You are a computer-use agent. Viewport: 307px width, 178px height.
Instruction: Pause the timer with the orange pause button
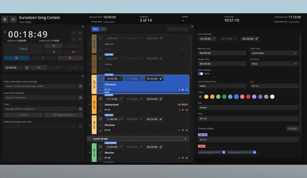[x=73, y=46]
